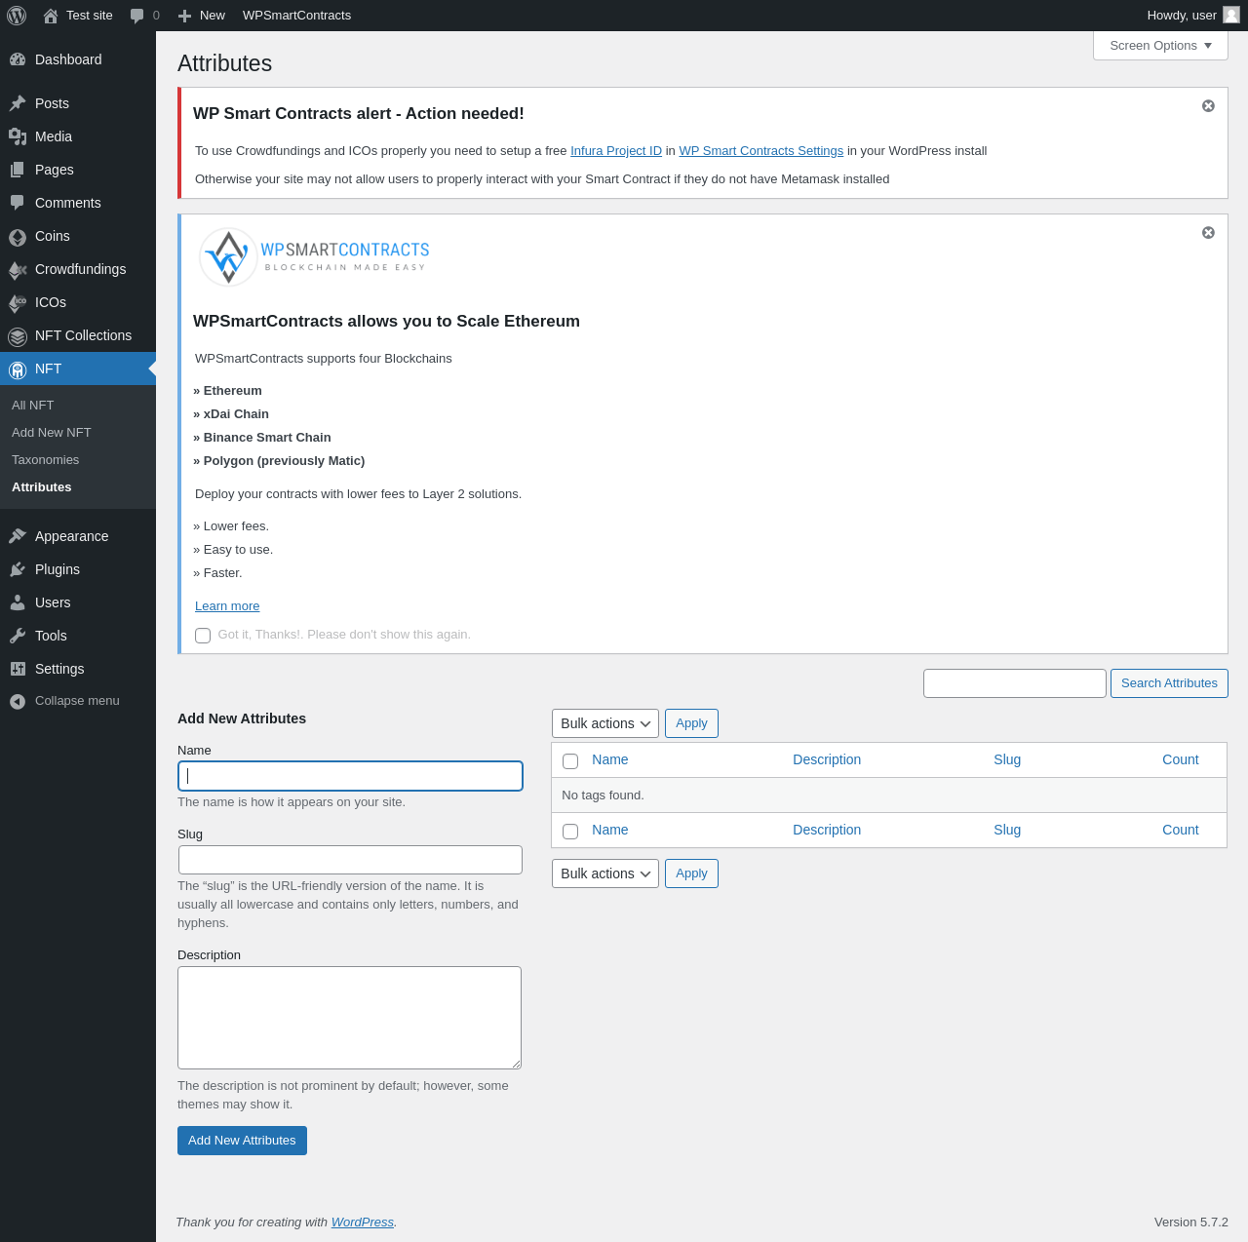Click the Learn more link

point(227,606)
